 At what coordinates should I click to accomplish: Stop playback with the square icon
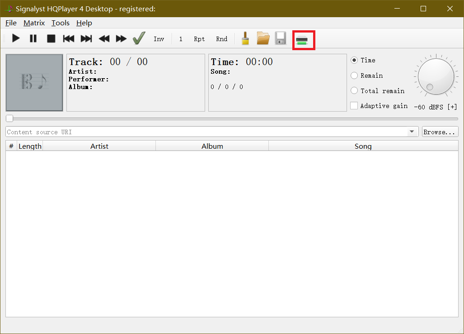[x=51, y=39]
